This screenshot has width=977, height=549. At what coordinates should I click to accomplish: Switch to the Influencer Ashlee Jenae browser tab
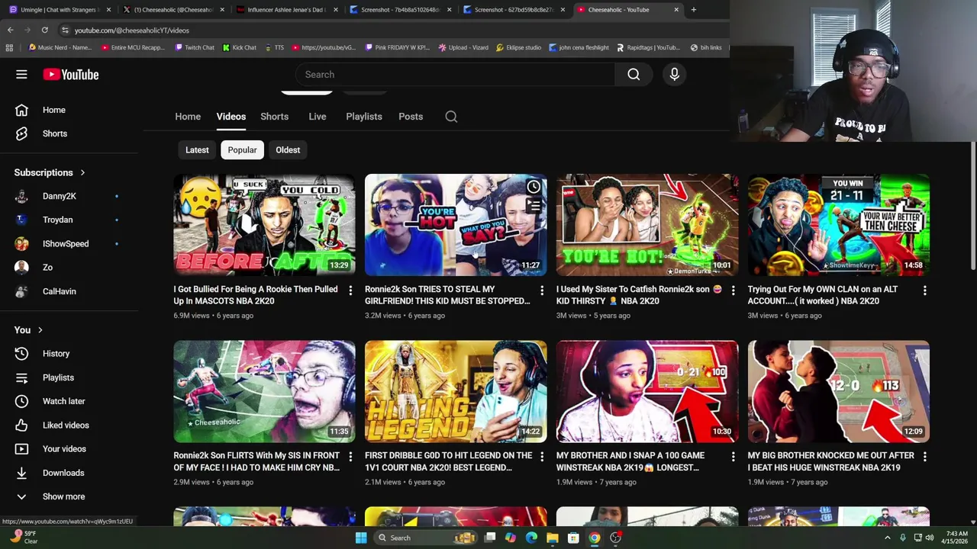click(285, 10)
